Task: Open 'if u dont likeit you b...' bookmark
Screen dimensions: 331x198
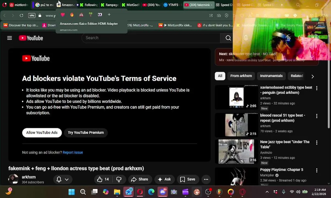Action: coord(215,25)
